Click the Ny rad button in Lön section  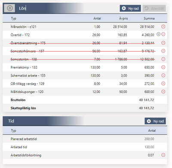point(130,8)
